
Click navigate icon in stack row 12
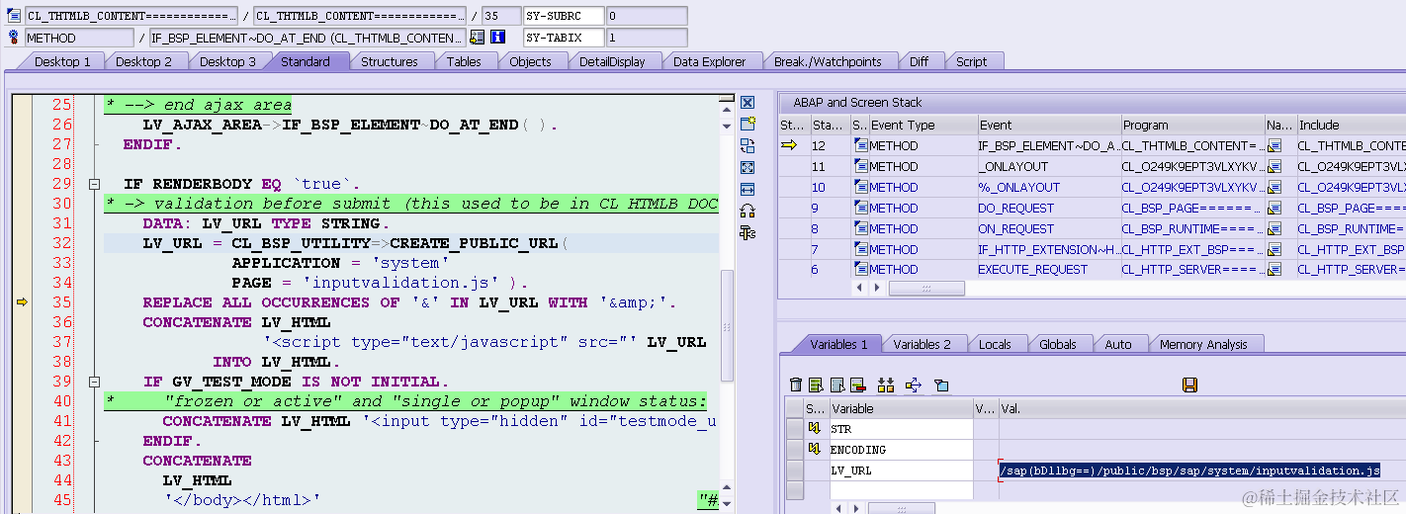pos(1274,145)
